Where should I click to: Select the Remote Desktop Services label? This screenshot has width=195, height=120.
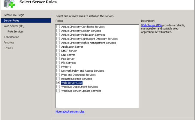pyautogui.click(x=76, y=79)
